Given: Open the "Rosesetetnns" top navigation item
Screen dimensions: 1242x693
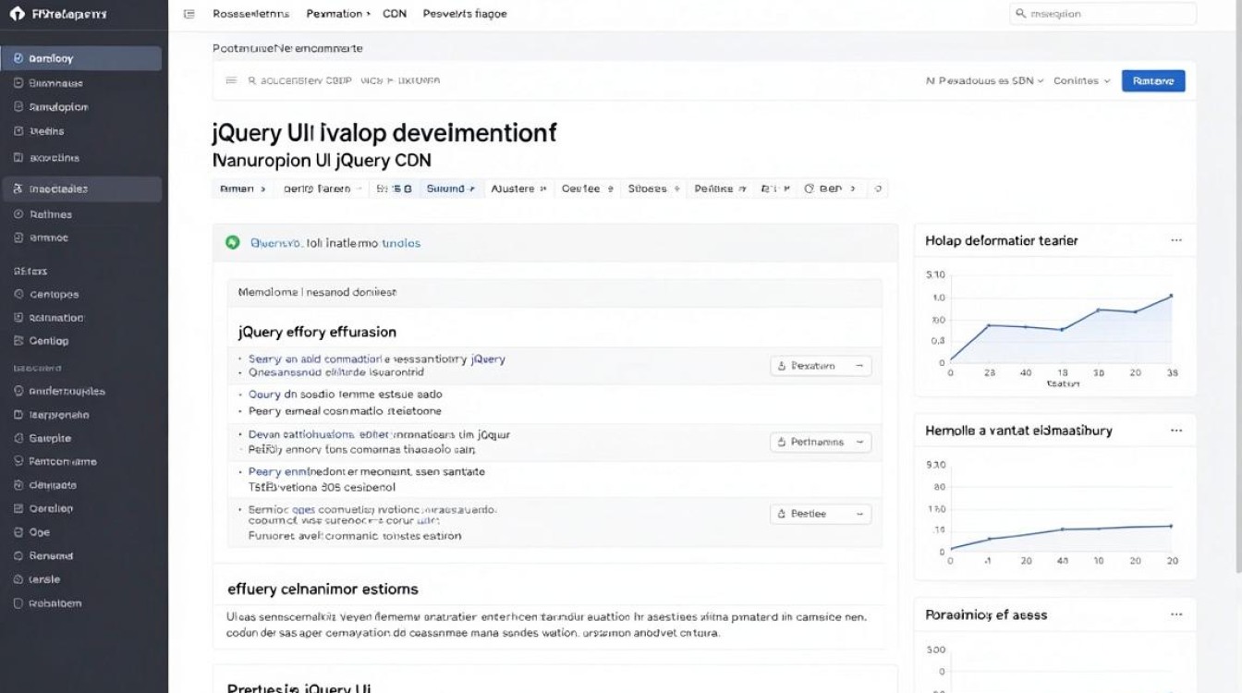Looking at the screenshot, I should [x=250, y=14].
